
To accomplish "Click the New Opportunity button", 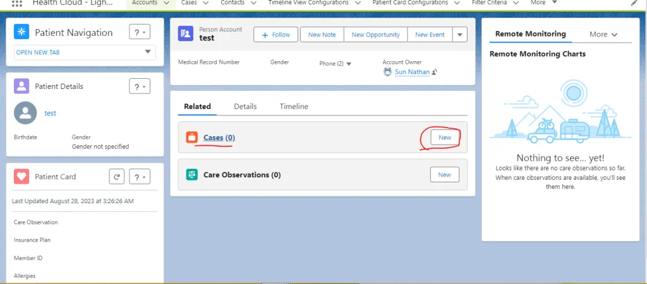I will [x=375, y=35].
